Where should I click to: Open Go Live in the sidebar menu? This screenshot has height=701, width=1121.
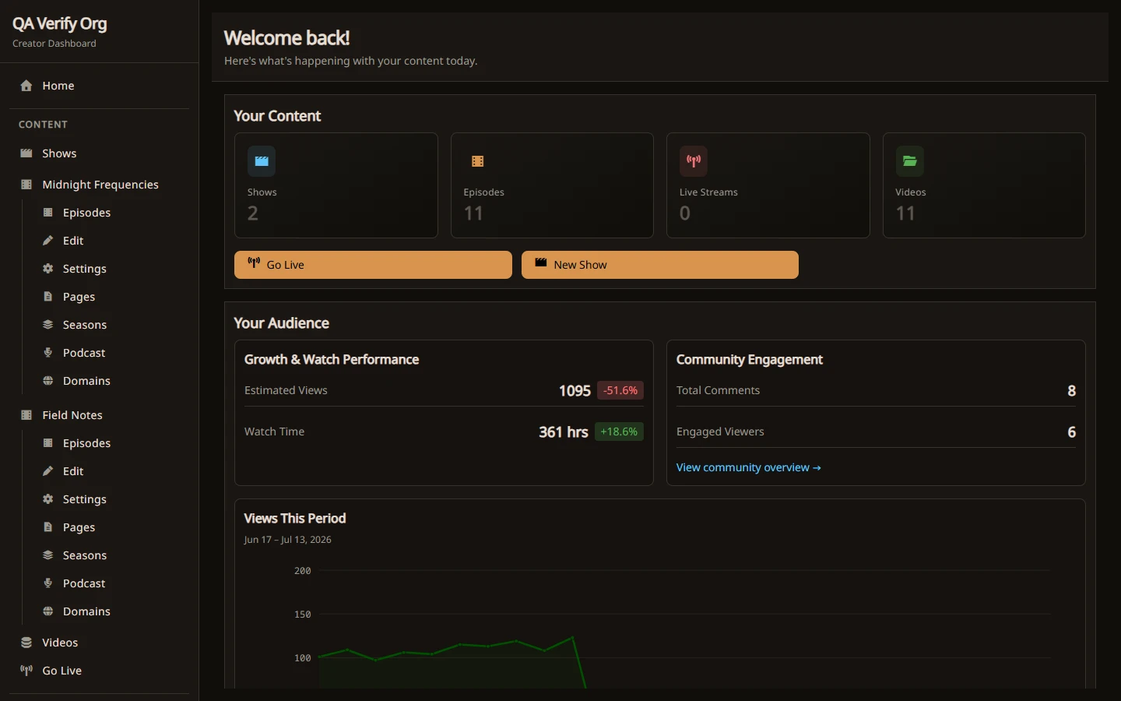100,671
